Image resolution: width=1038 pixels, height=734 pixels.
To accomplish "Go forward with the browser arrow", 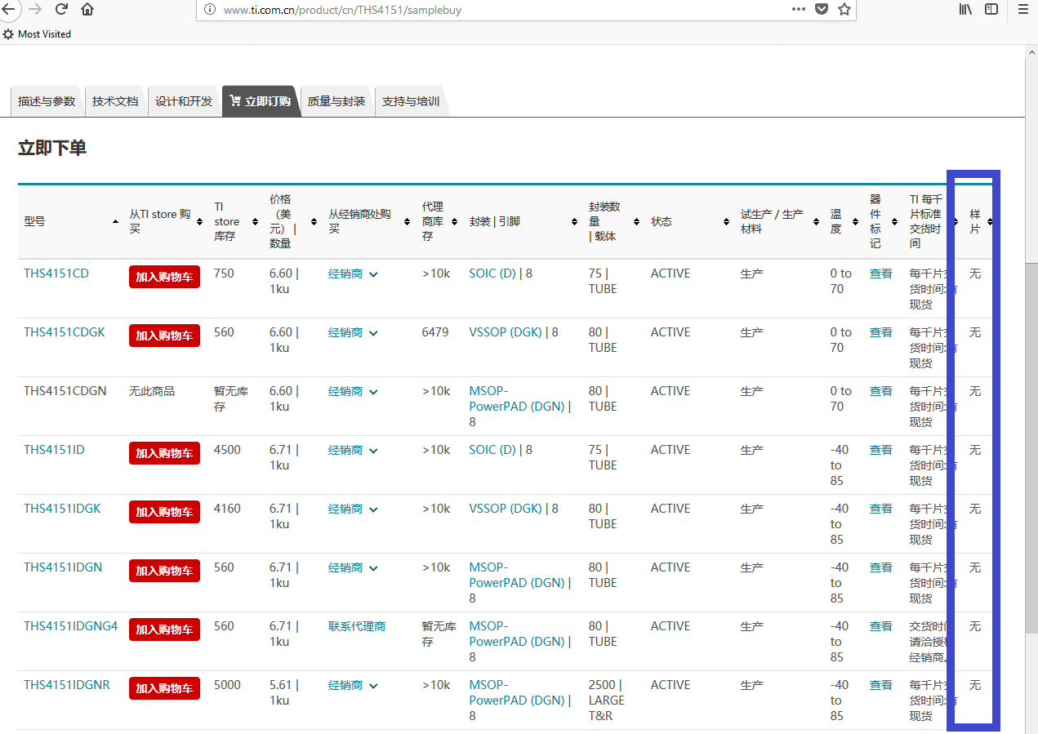I will click(35, 9).
